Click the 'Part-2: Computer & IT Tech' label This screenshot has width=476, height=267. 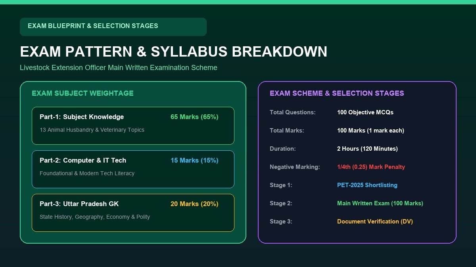pyautogui.click(x=83, y=161)
